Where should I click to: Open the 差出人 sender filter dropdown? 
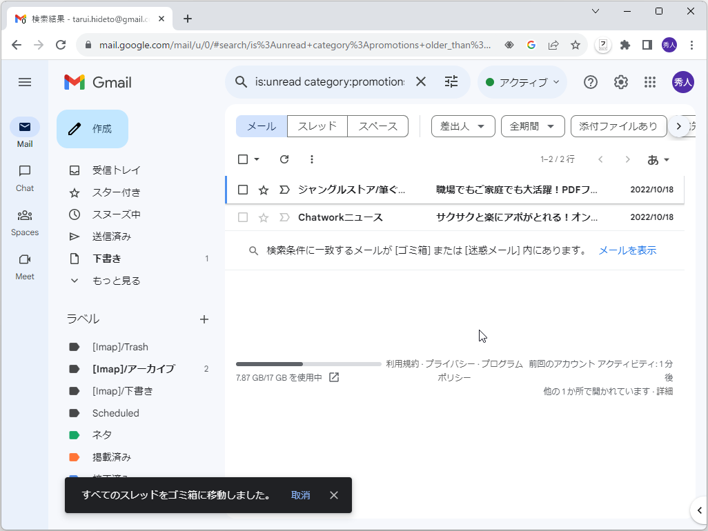coord(462,126)
